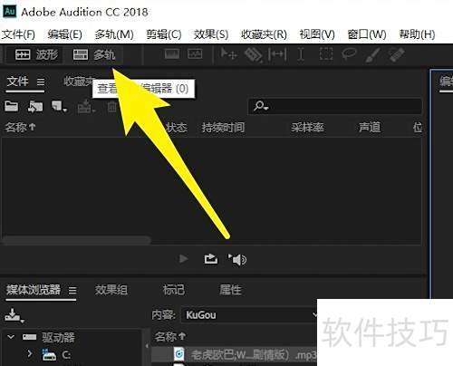Click the Open File folder icon
The height and width of the screenshot is (366, 453).
click(x=12, y=106)
